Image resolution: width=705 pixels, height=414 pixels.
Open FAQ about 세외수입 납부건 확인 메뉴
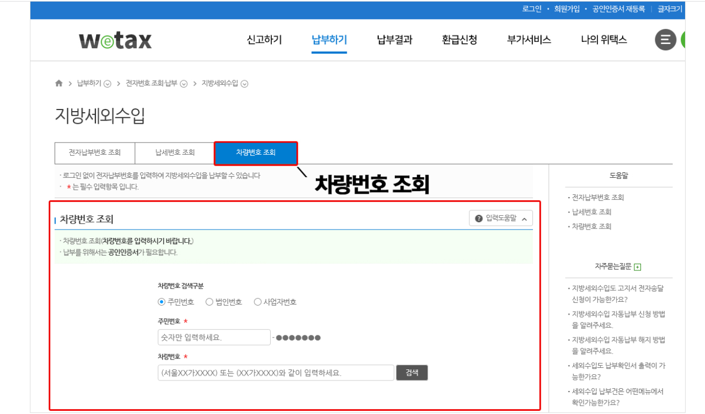pyautogui.click(x=617, y=397)
